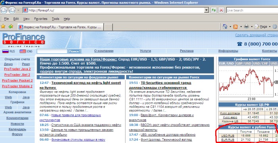The width and height of the screenshot is (278, 143).
Task: Open Web link under Котировки
Action: (8, 97)
